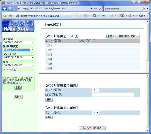
Task: Check the entry 02 checkbox
Action: 47,50
